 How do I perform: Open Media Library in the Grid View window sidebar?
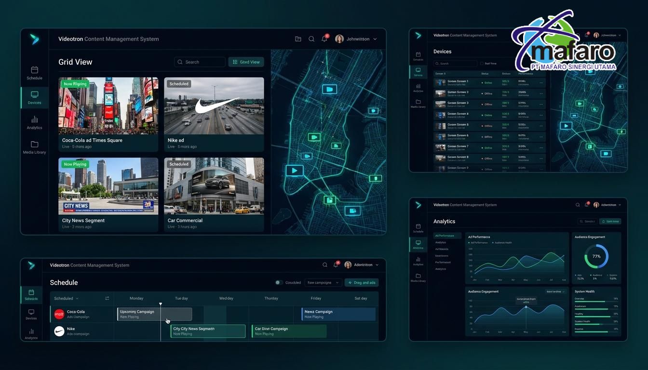tap(34, 147)
